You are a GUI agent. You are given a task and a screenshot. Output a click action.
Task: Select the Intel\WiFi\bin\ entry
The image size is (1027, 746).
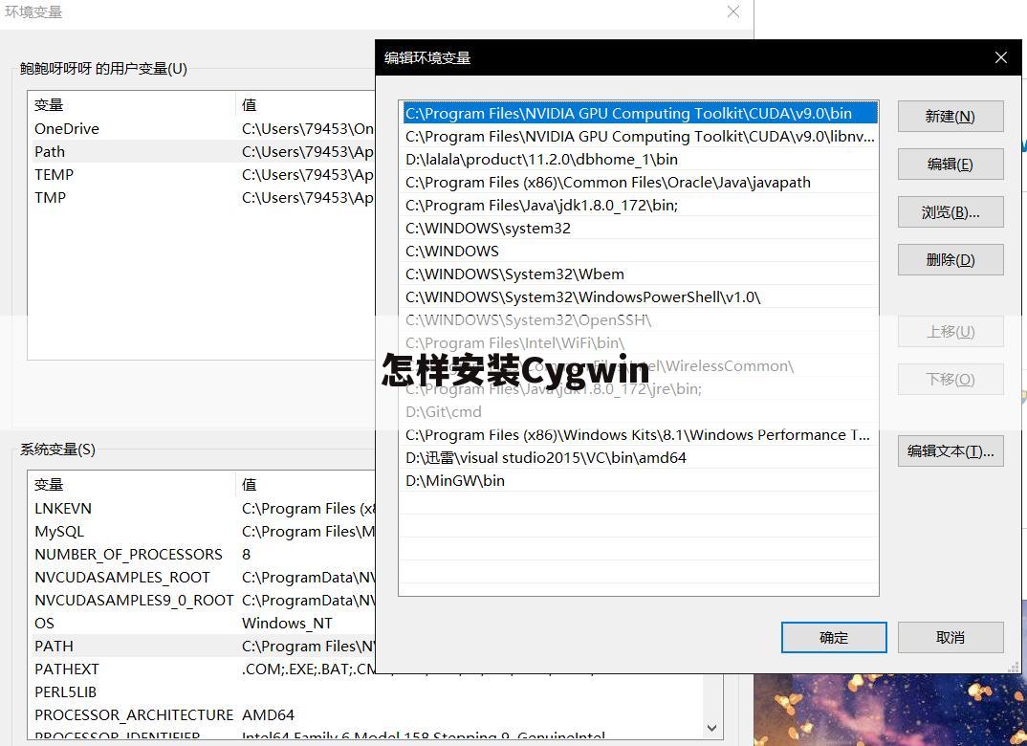click(640, 342)
